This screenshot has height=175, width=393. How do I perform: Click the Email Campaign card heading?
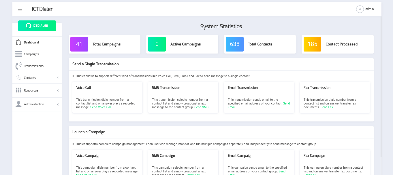pos(240,155)
